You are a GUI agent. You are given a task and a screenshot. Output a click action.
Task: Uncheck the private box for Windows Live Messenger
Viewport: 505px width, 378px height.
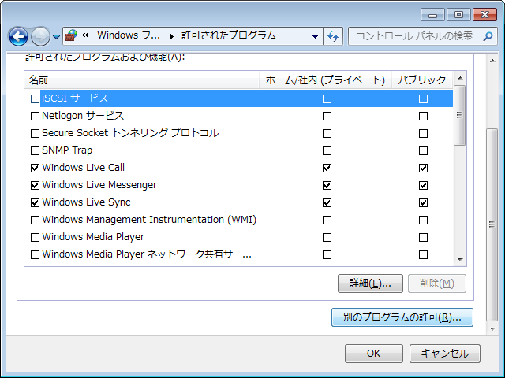[x=327, y=186]
